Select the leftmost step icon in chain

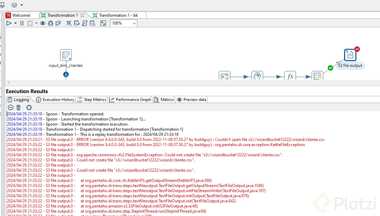(225, 76)
